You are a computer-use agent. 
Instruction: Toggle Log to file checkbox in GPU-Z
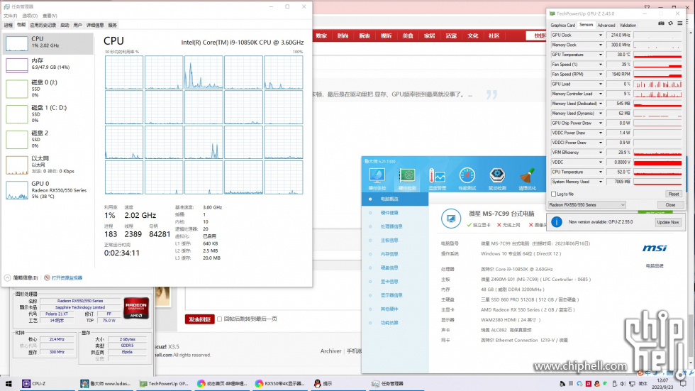pyautogui.click(x=554, y=194)
